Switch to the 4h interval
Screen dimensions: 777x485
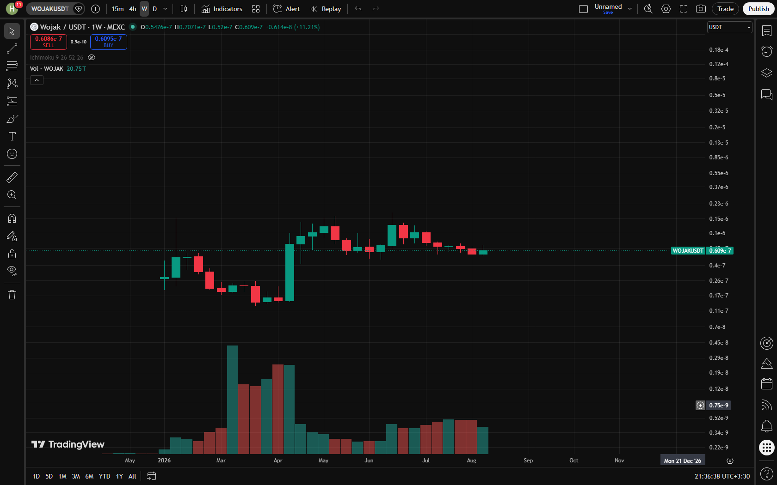pos(133,9)
